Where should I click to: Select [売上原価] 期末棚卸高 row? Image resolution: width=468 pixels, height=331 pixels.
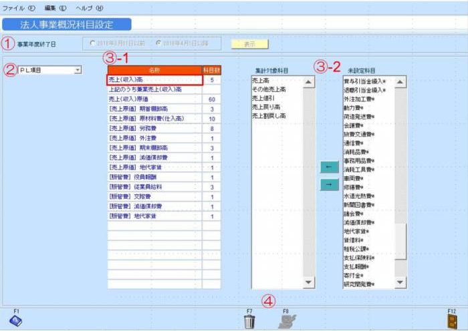(x=164, y=147)
